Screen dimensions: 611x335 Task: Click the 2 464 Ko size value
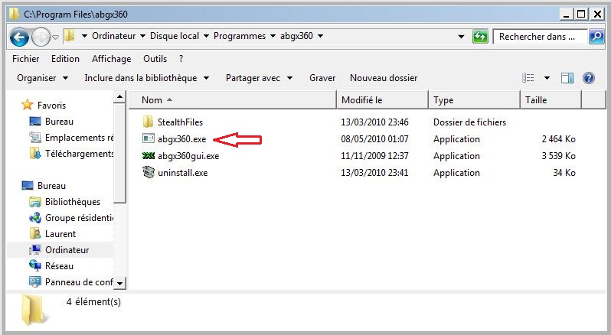point(558,139)
